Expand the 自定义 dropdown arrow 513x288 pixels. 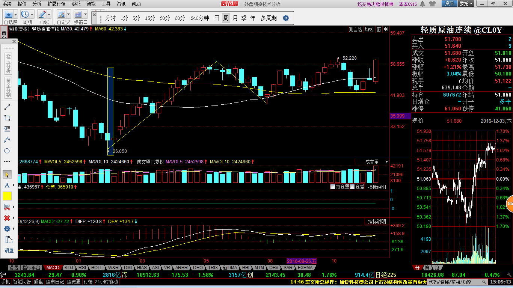point(69,15)
